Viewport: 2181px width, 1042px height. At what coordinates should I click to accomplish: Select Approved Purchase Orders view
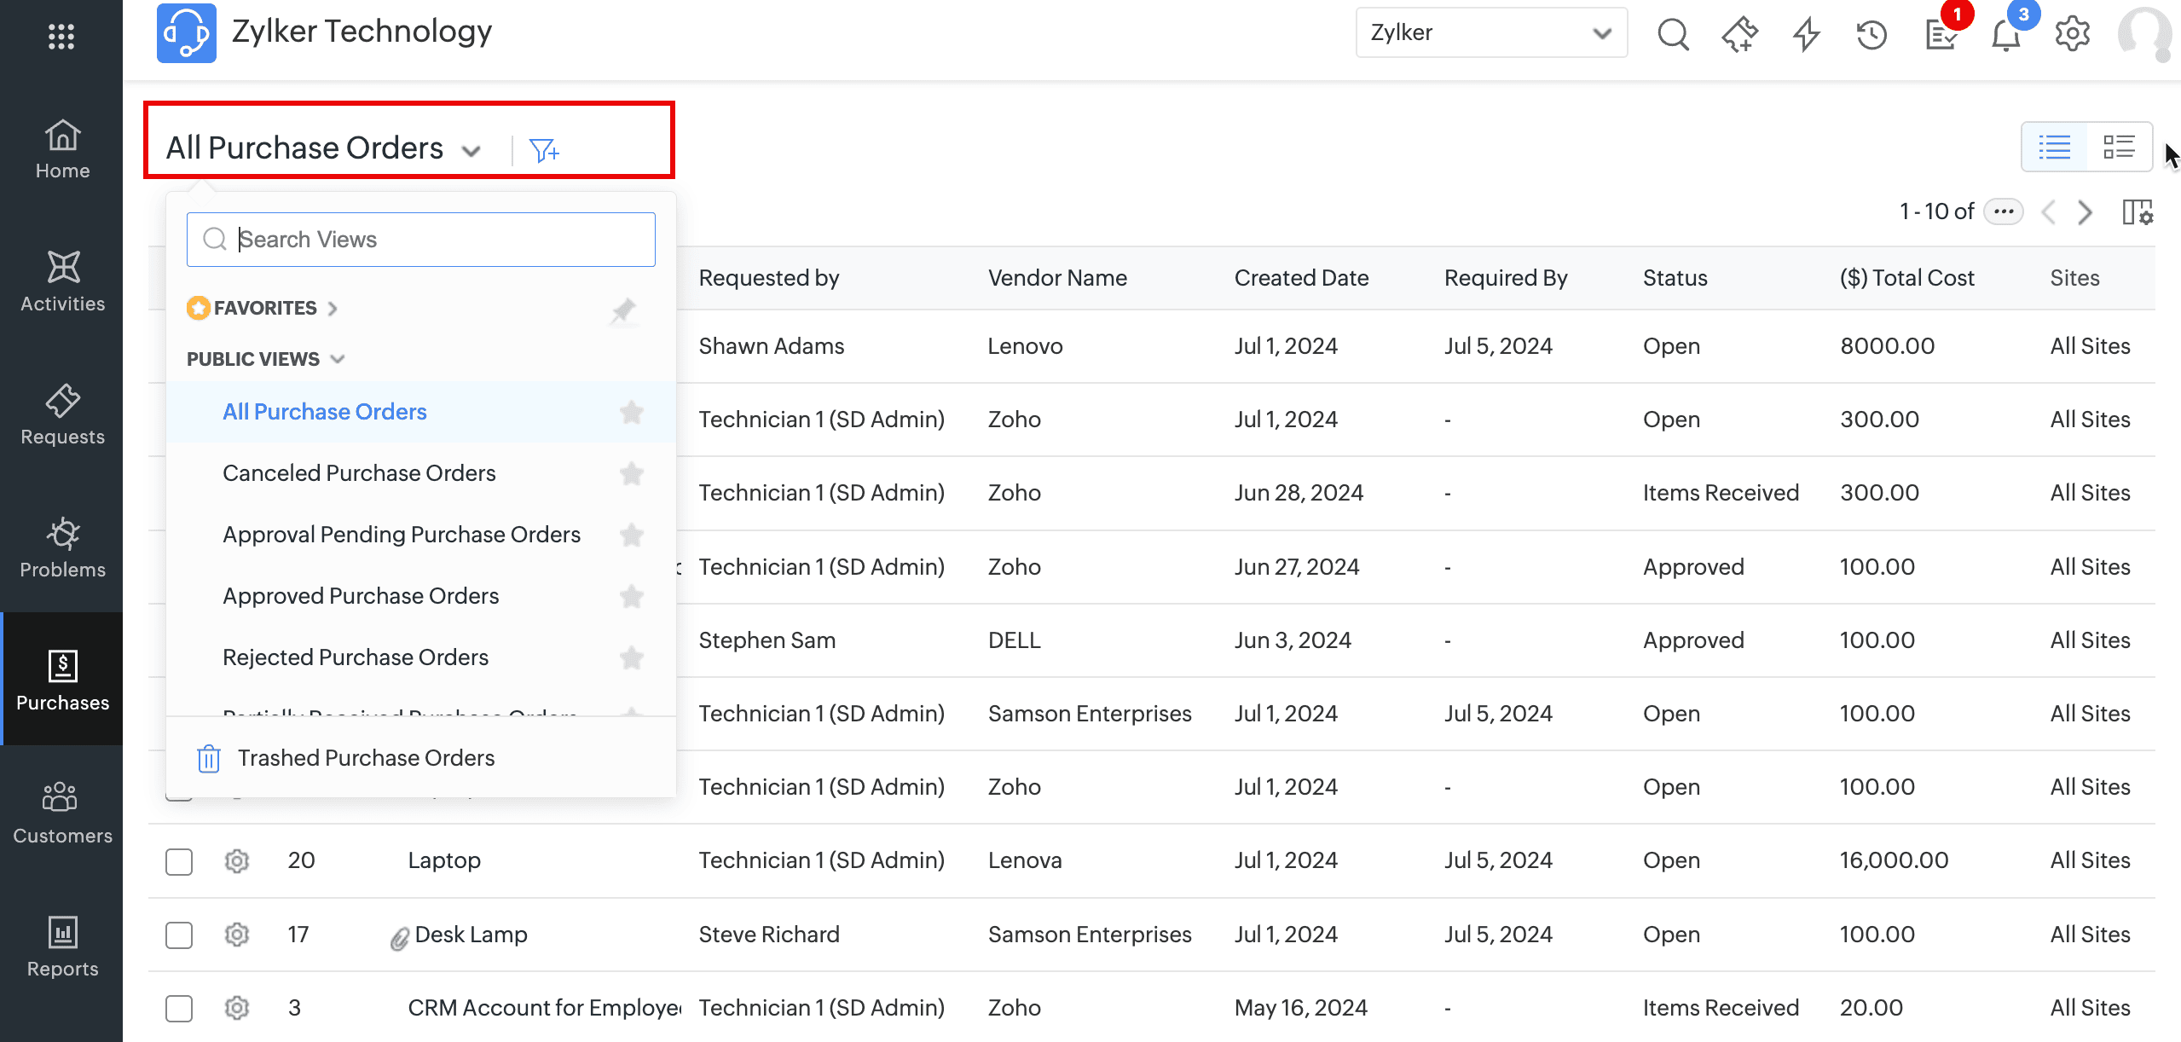361,596
